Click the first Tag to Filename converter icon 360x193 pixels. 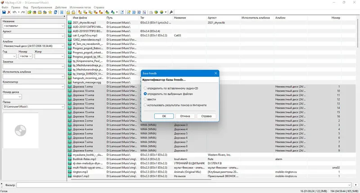pyautogui.click(x=80, y=12)
